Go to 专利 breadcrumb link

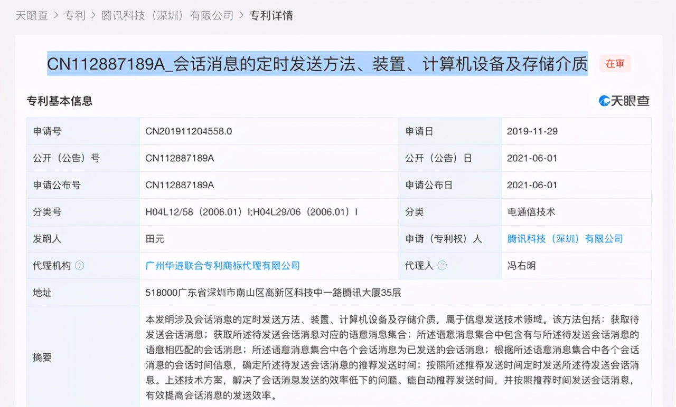click(74, 15)
